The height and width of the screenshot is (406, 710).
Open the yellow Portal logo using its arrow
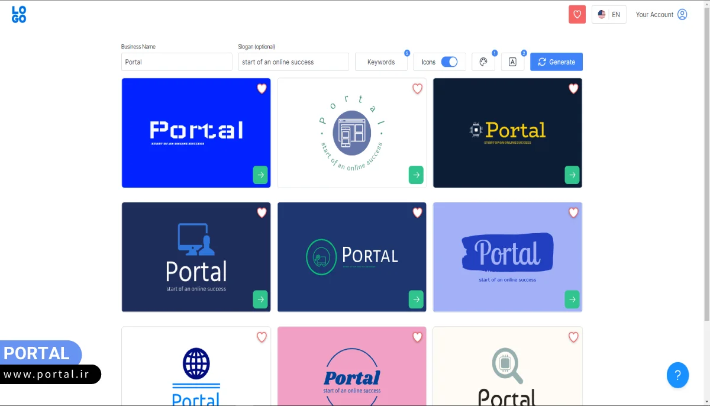(x=572, y=175)
